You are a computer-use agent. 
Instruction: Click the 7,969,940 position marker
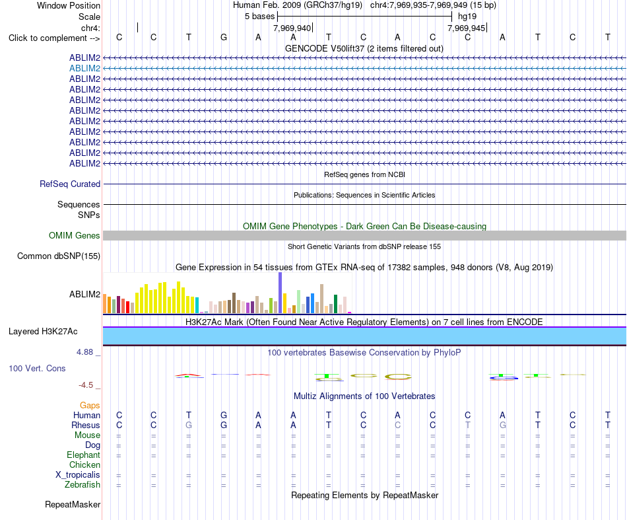coord(292,28)
